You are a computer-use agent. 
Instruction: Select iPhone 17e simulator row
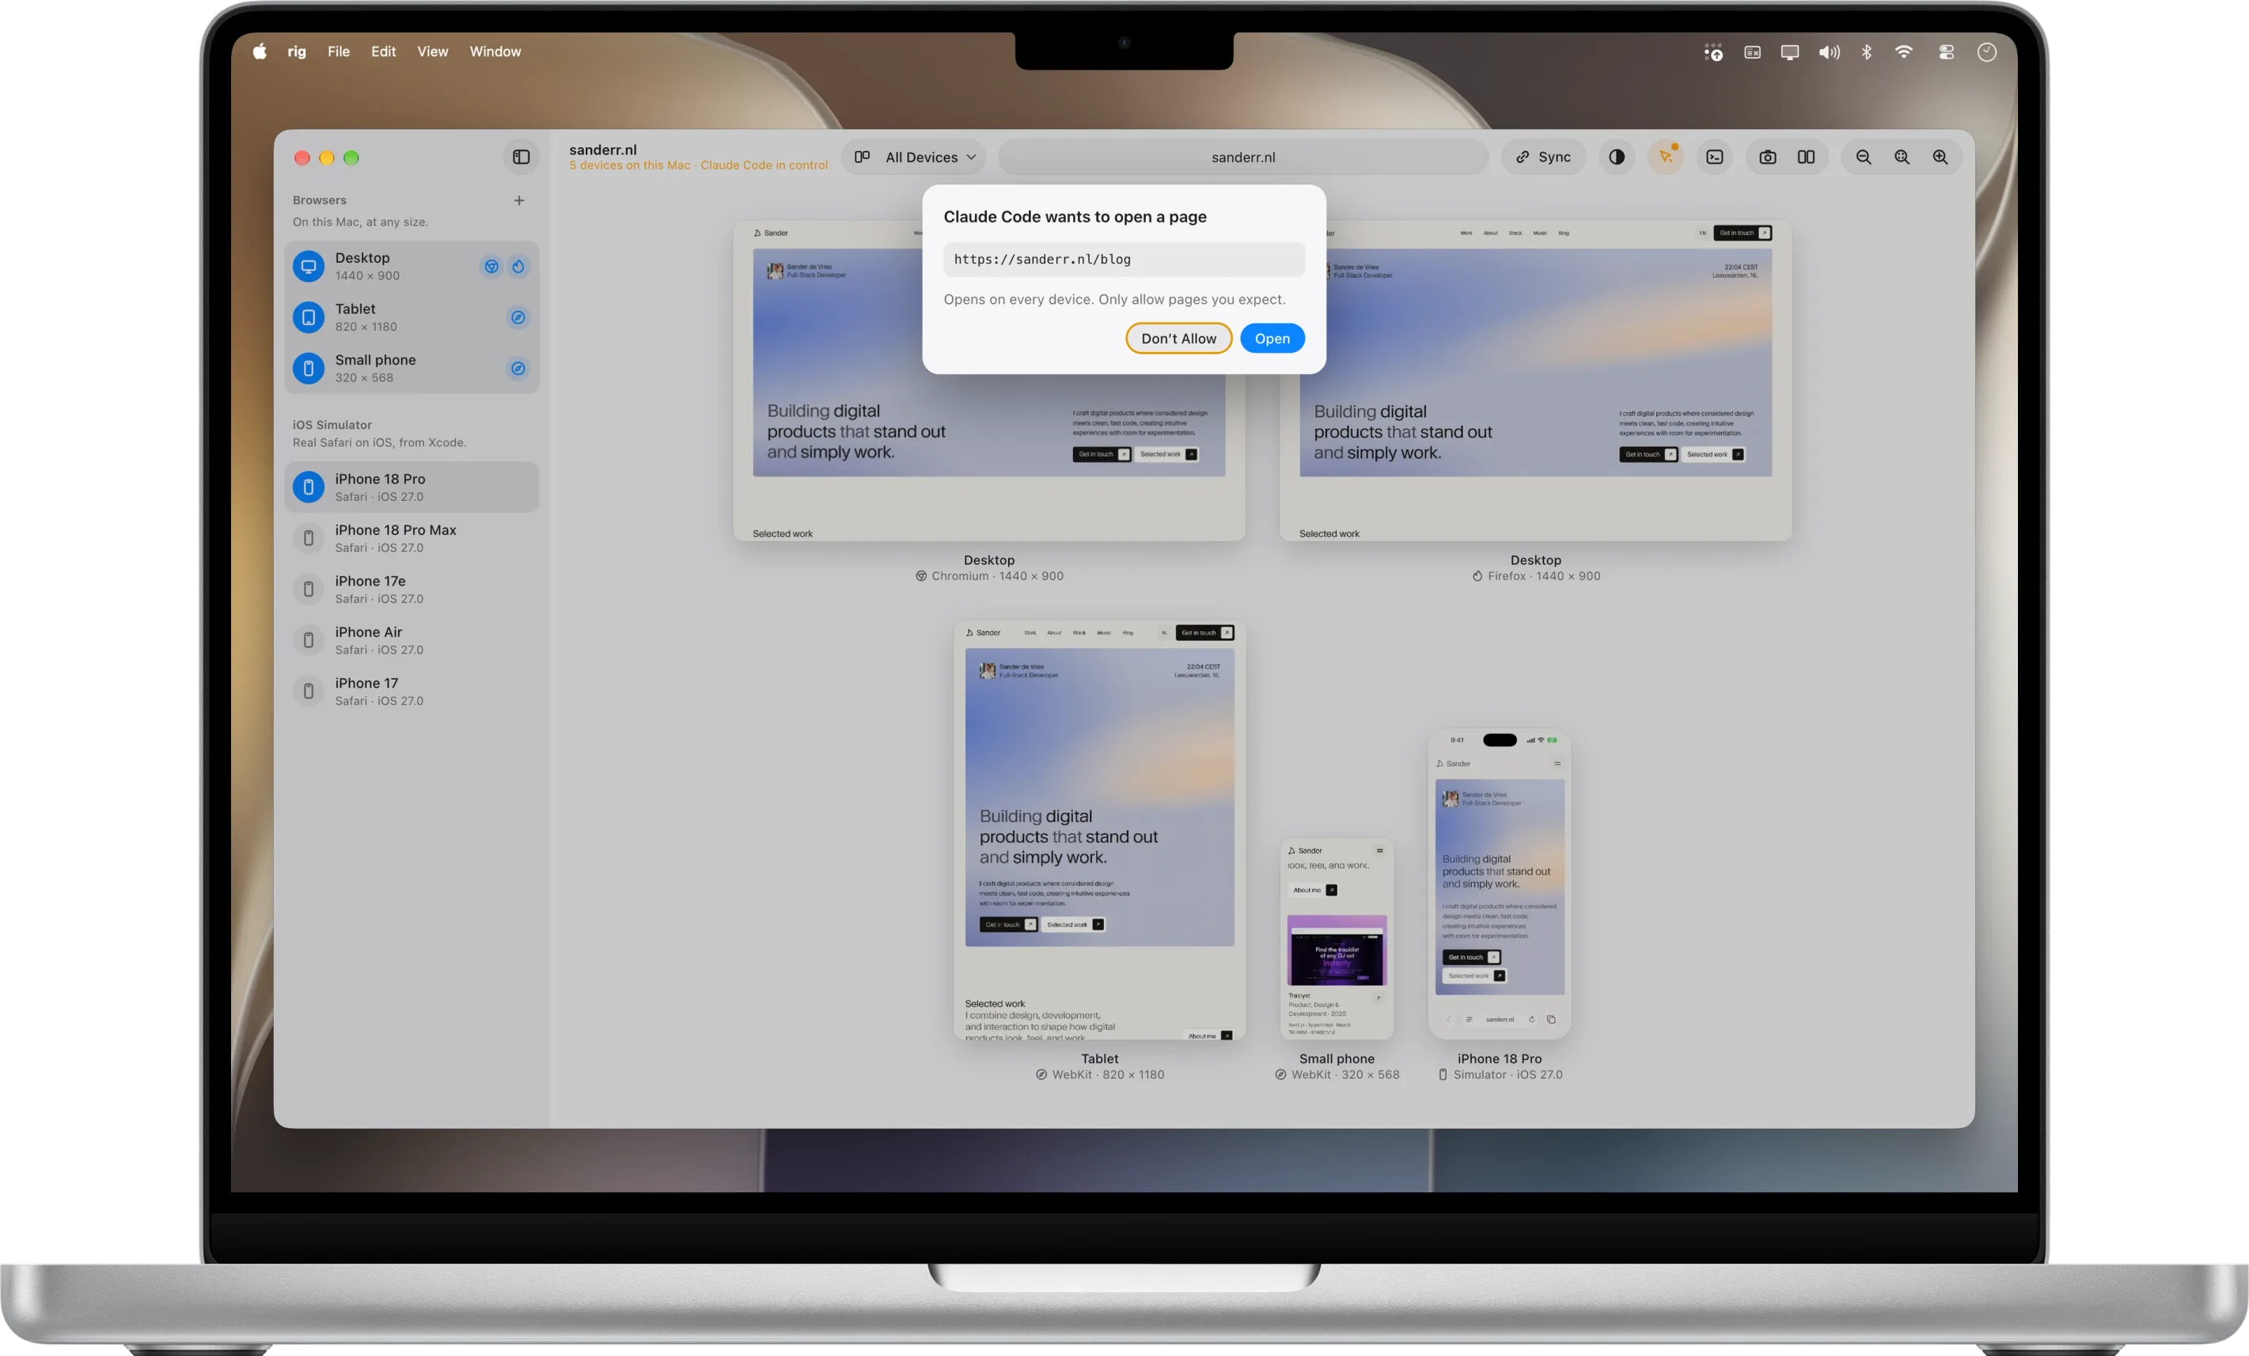pyautogui.click(x=411, y=589)
